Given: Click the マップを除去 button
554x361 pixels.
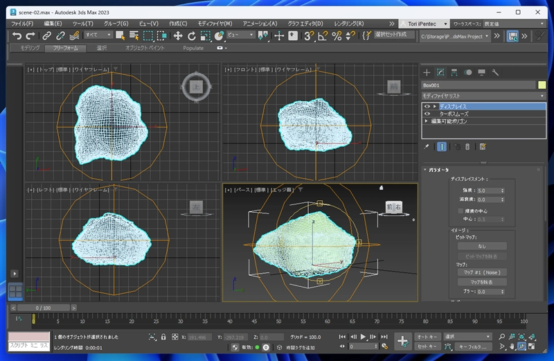Looking at the screenshot, I should pyautogui.click(x=482, y=282).
